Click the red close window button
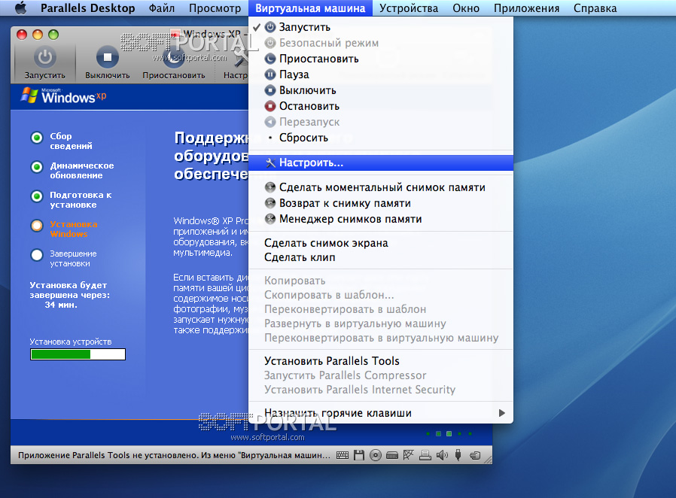Screen dimensions: 676x498 tap(22, 35)
